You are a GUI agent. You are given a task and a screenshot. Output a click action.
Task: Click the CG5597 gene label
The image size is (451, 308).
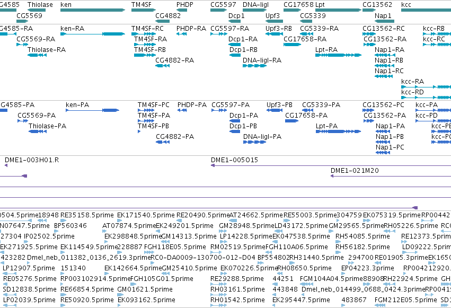click(223, 5)
